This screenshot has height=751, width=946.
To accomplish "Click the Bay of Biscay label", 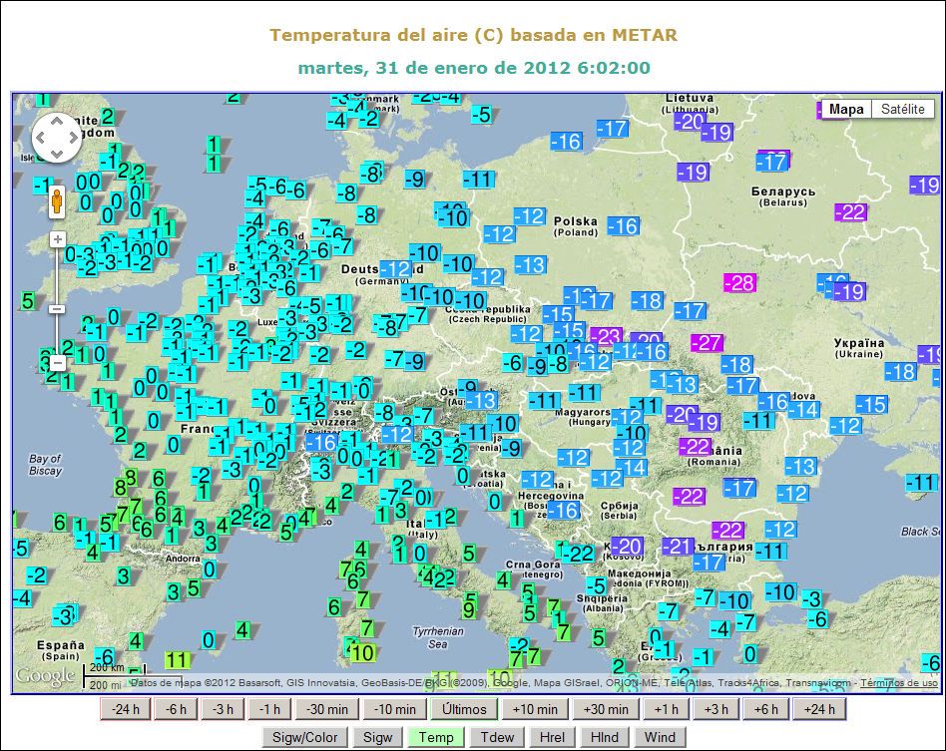I will tap(45, 465).
